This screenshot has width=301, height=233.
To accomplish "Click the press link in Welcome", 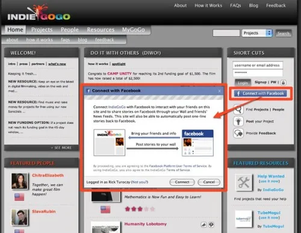I will point(23,64).
